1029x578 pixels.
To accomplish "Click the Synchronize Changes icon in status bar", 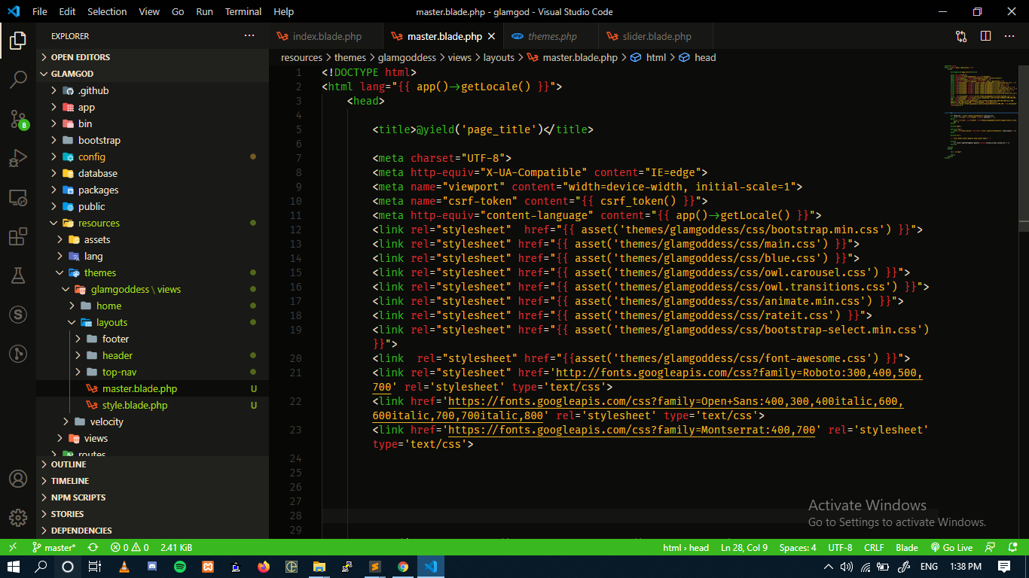I will click(x=93, y=547).
